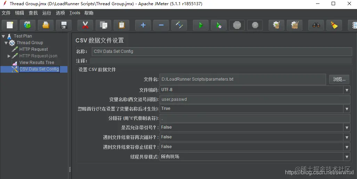Expand the HTTP Request-json node
Screen dimensions: 357x179
[x=9, y=56]
